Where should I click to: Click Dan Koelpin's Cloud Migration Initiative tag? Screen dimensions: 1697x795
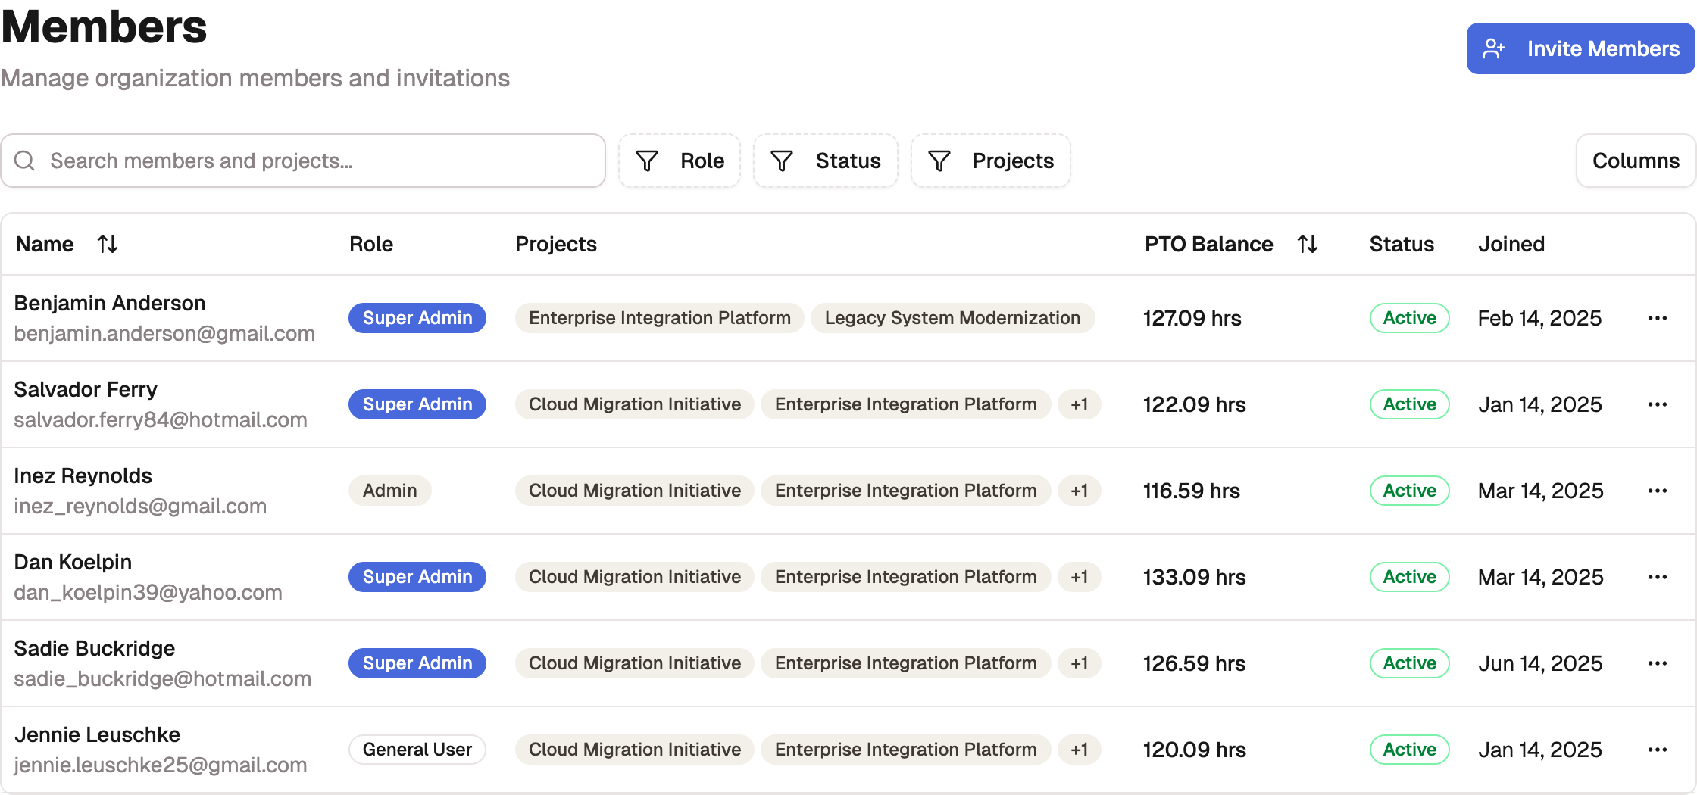pos(635,577)
